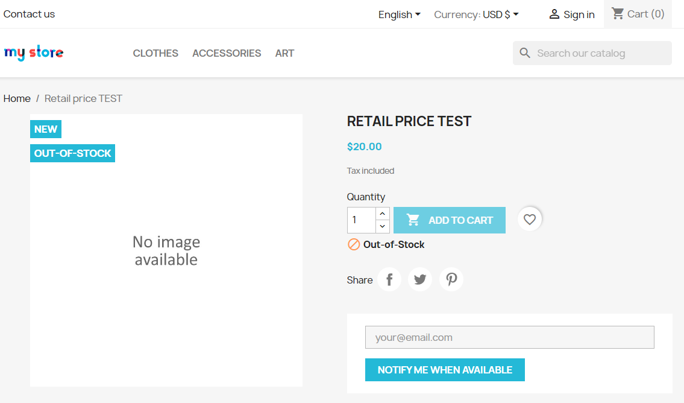Increase quantity with the up arrow
The width and height of the screenshot is (684, 403).
coord(383,214)
